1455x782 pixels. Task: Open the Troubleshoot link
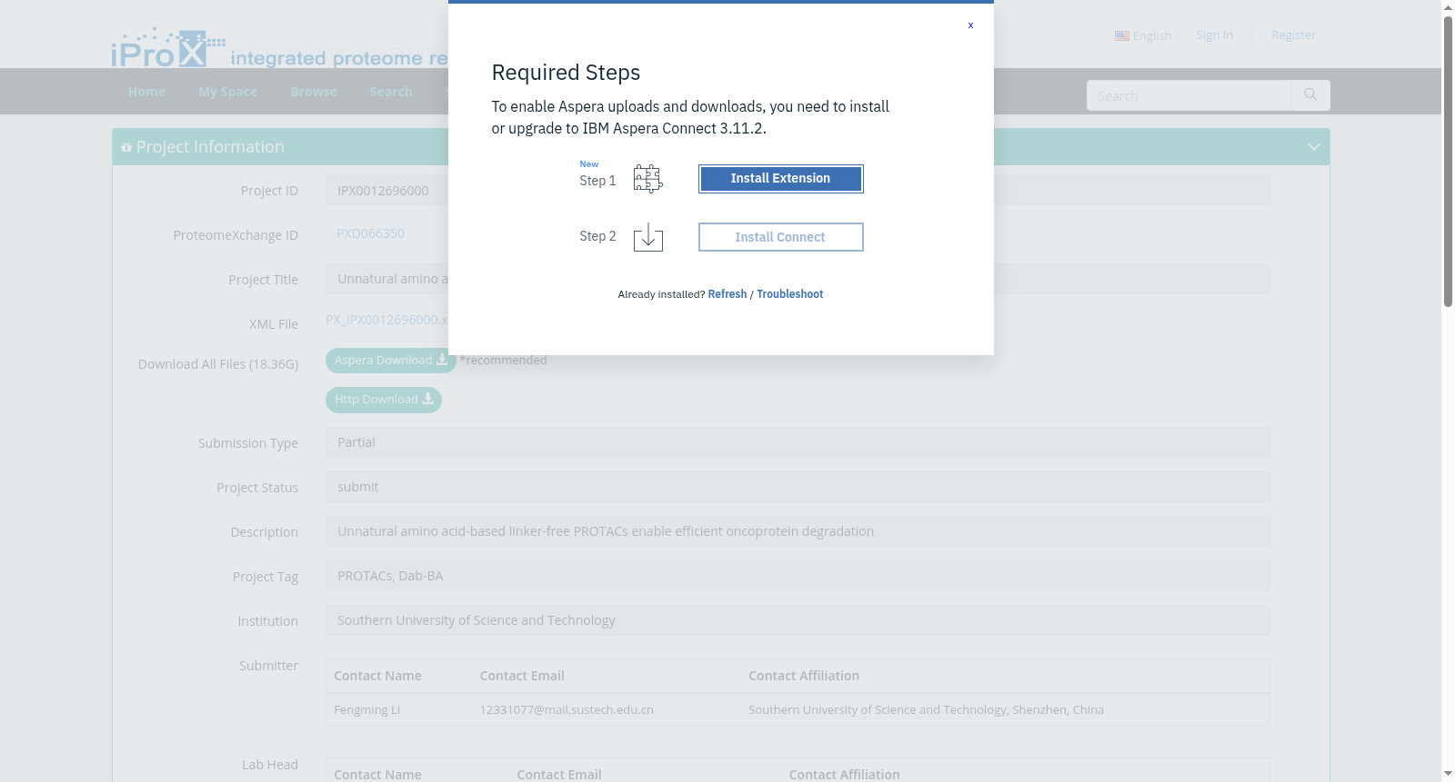pyautogui.click(x=789, y=294)
